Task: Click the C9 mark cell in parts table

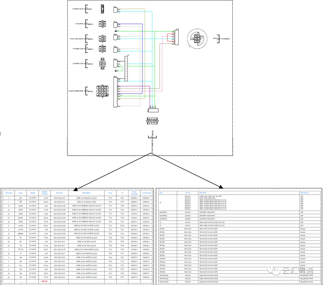Action: tap(168, 202)
